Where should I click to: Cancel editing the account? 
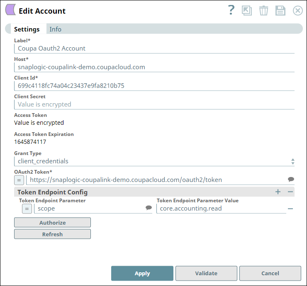point(270,273)
